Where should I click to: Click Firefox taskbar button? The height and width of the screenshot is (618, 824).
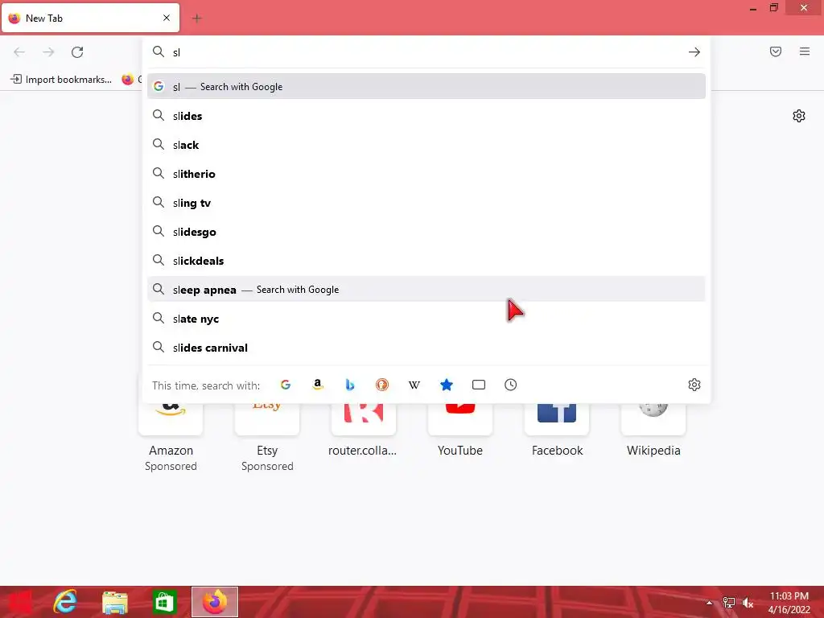point(215,602)
